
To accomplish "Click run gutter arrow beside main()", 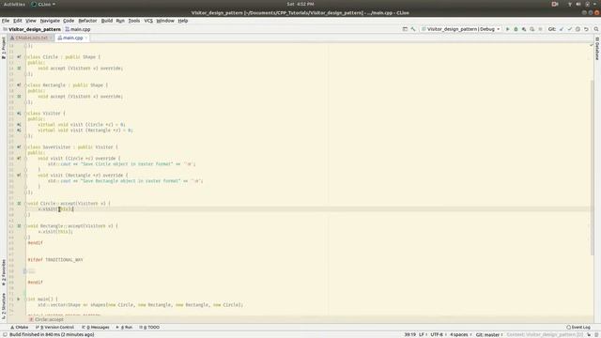I will click(19, 299).
